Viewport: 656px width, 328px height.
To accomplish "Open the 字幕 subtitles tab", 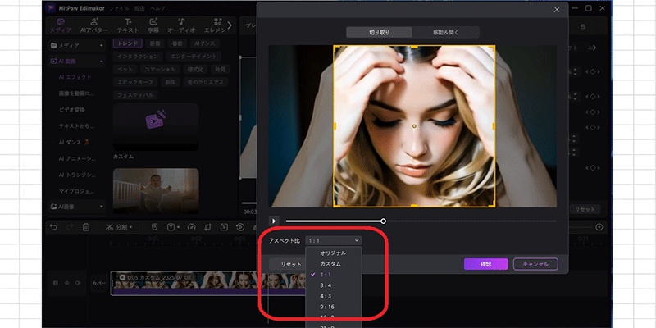I will click(153, 25).
